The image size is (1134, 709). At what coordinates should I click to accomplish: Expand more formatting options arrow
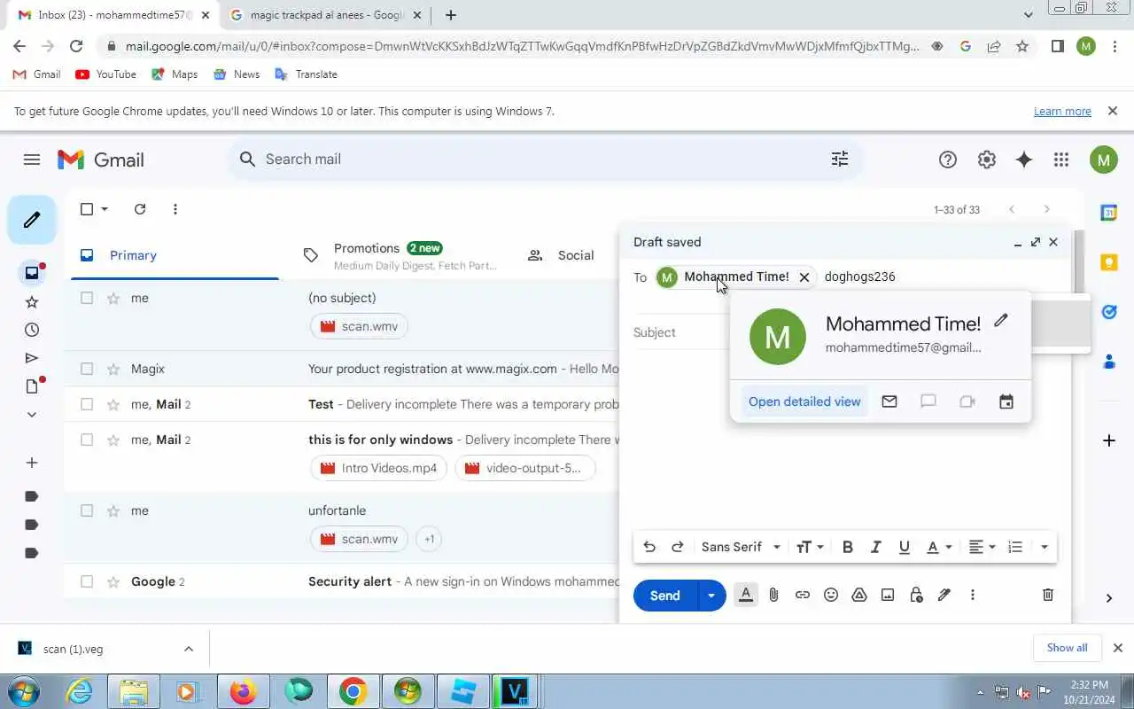pyautogui.click(x=1045, y=547)
